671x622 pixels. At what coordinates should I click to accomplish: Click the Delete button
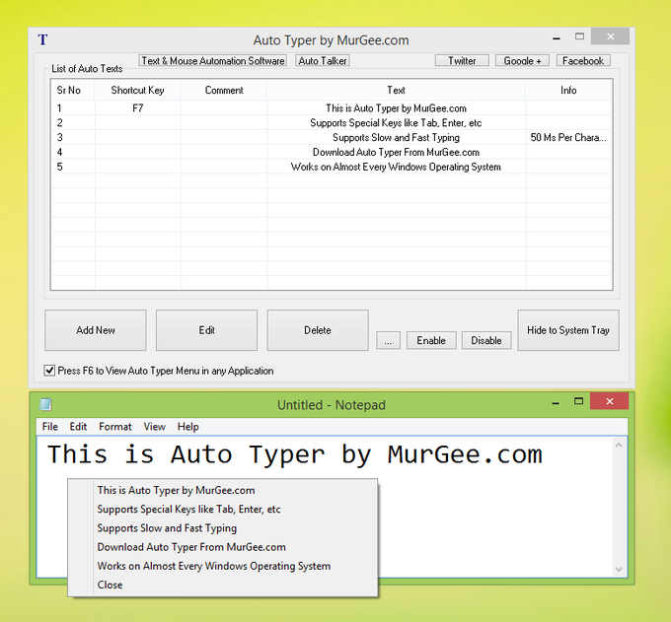tap(317, 330)
